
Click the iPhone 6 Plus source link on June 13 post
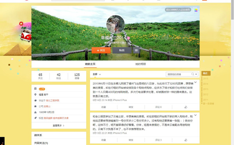[120, 133]
